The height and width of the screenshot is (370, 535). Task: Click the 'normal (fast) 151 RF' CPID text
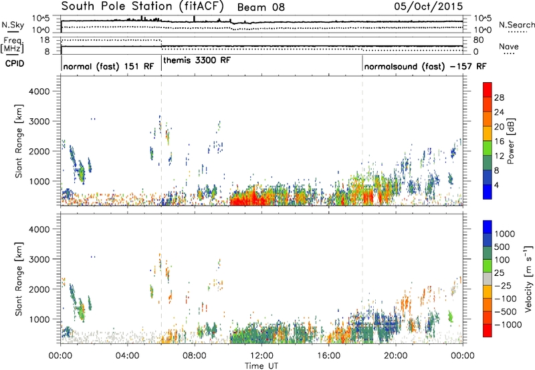pos(108,66)
